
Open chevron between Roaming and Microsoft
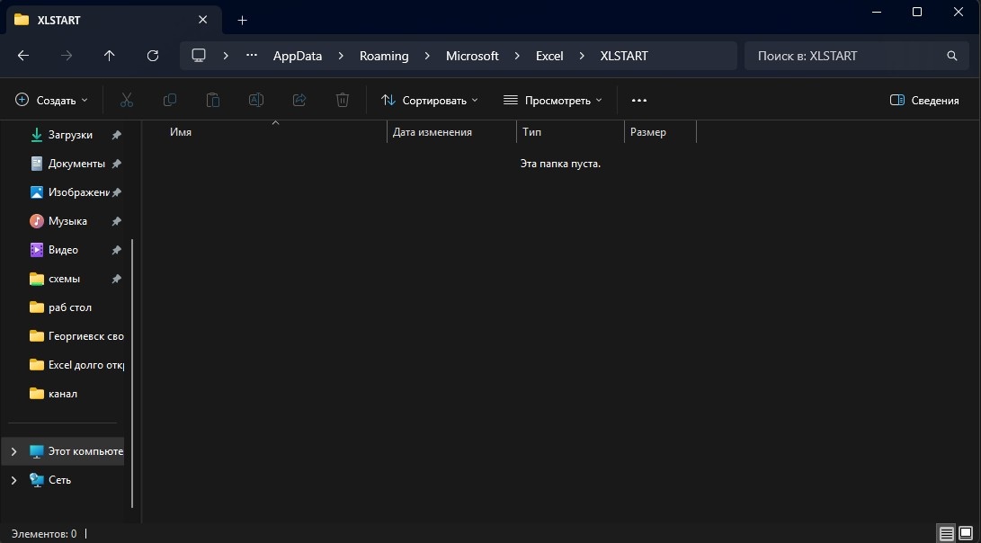427,56
